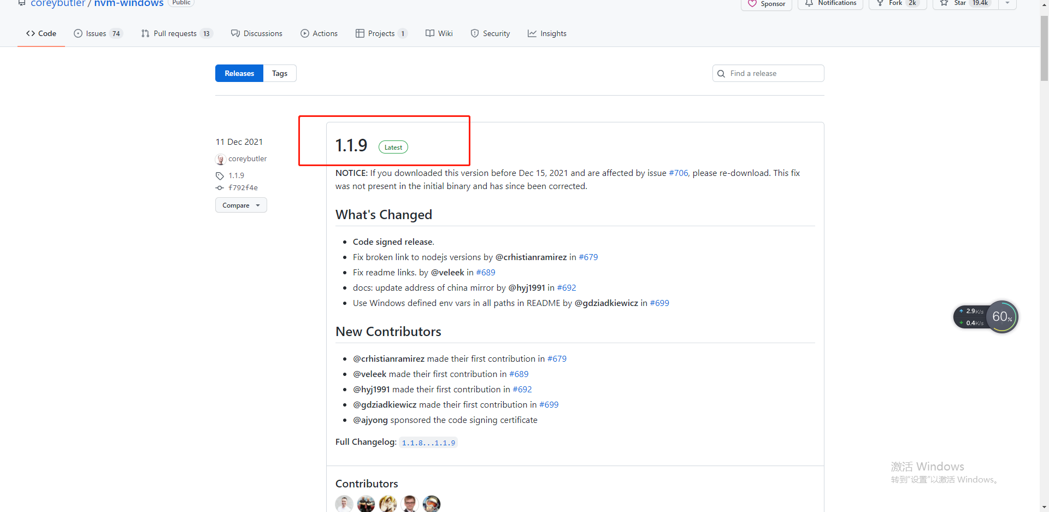Open the 1.1.9 release title
This screenshot has height=512, width=1049.
(351, 145)
